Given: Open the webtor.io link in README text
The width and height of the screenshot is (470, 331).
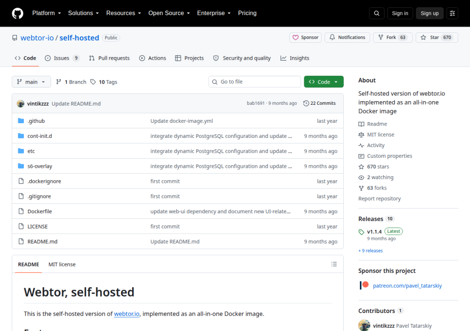Looking at the screenshot, I should click(x=127, y=314).
